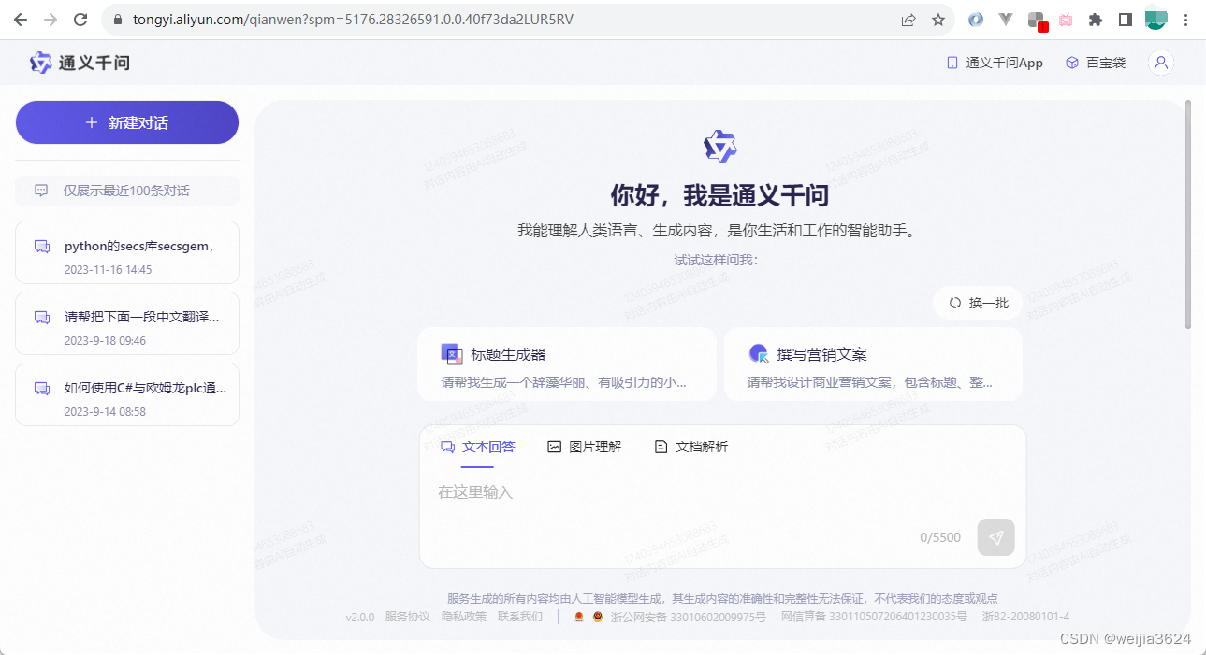Open the 隐私政策 link
The image size is (1206, 655).
coord(464,617)
